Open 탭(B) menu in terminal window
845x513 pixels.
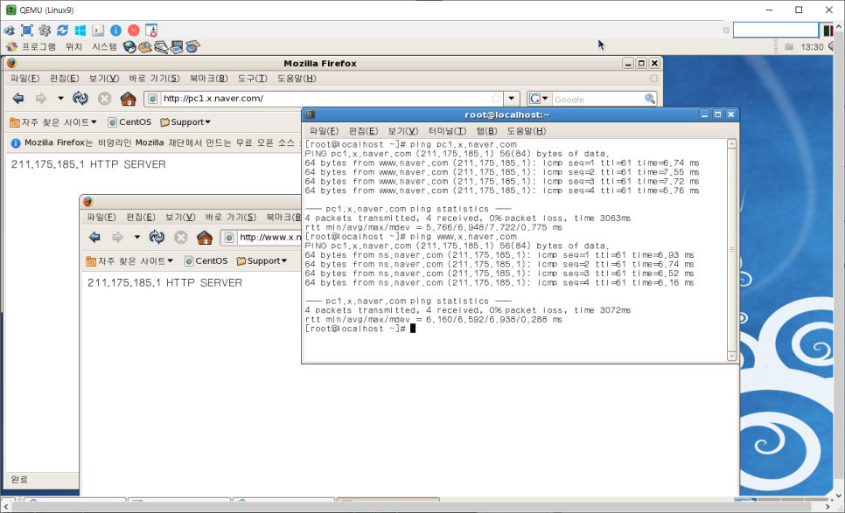486,131
